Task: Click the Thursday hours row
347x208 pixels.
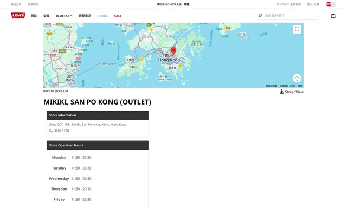Action: pos(71,189)
